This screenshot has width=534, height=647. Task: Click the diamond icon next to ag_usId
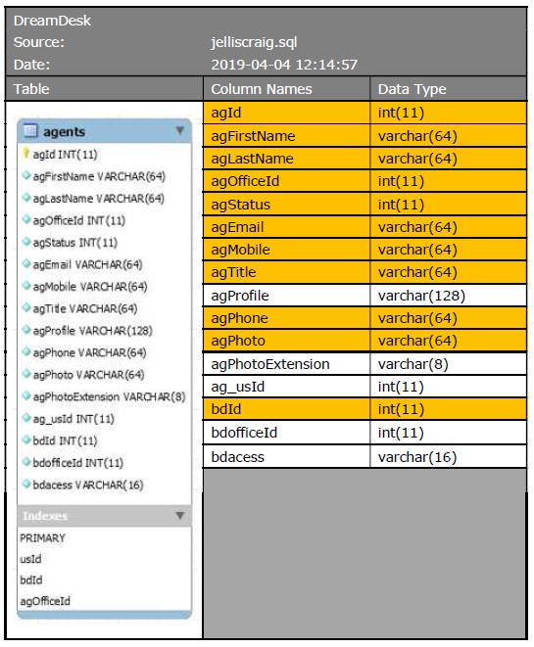click(x=26, y=418)
